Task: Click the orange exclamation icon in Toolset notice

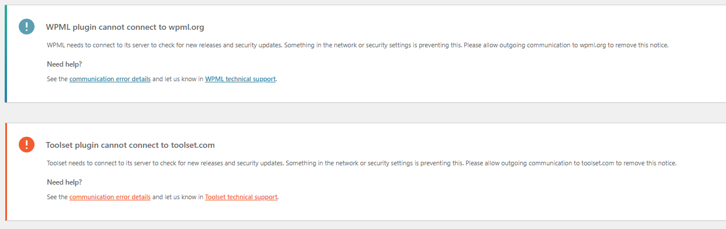Action: (27, 144)
